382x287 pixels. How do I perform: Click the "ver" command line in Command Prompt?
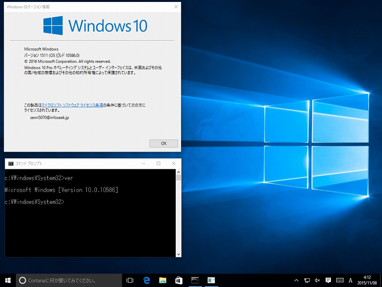point(39,178)
